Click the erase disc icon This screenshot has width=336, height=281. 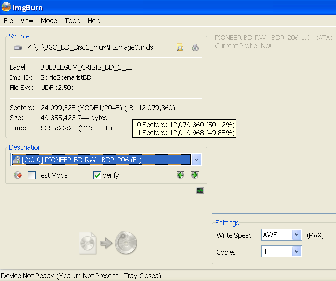coord(18,175)
